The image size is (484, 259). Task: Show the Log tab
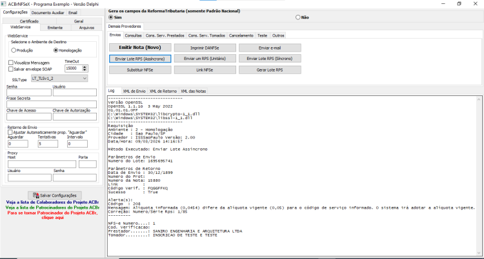[x=111, y=91]
